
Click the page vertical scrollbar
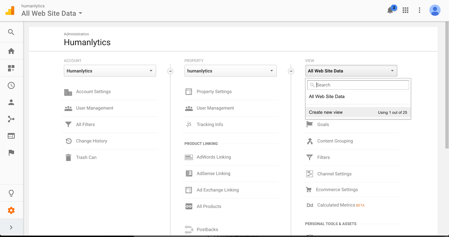point(447,85)
